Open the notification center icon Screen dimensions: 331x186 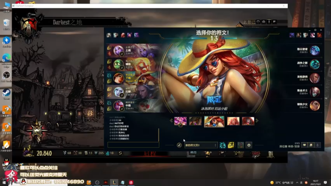tap(326, 182)
